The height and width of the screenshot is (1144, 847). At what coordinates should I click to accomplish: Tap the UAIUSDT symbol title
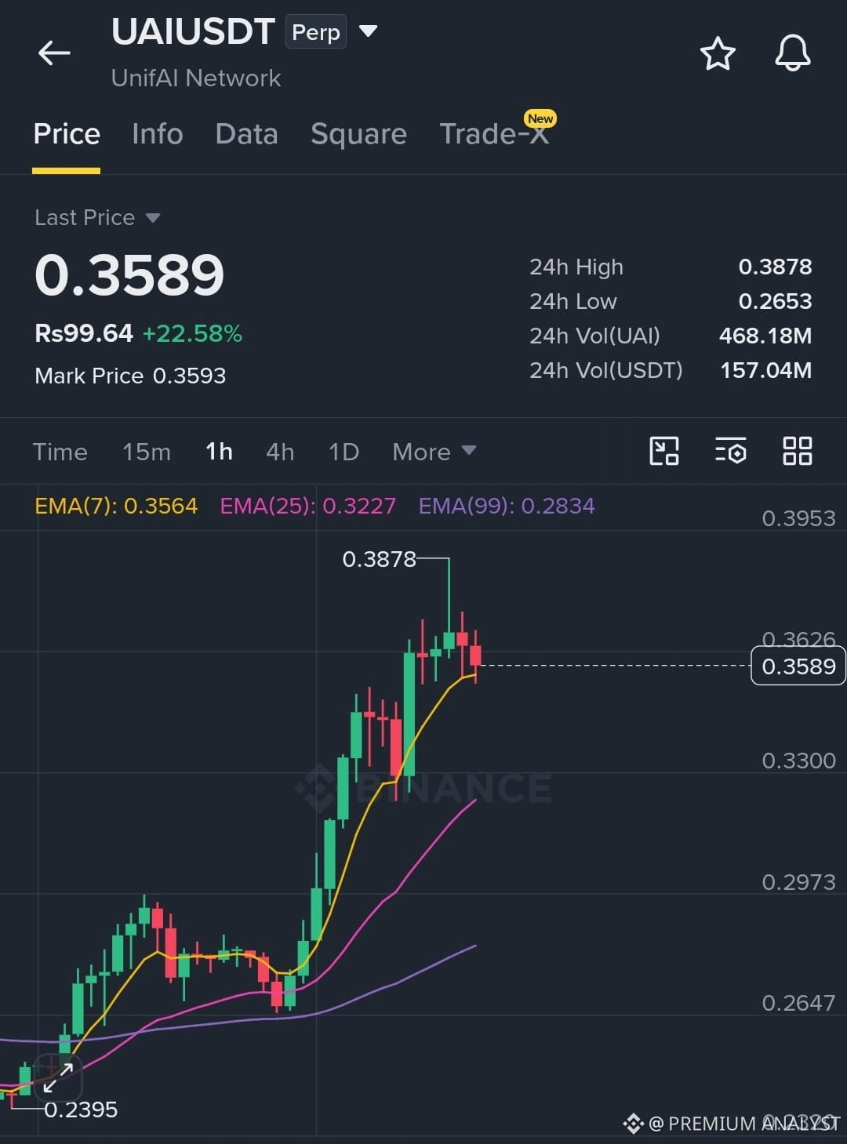(193, 32)
